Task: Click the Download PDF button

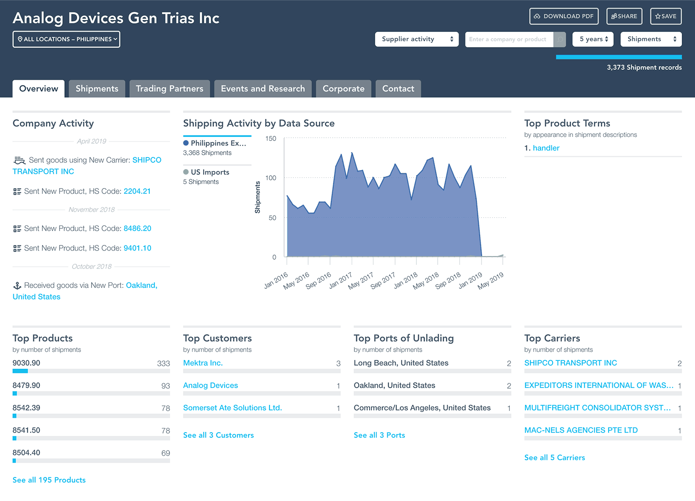Action: [564, 16]
